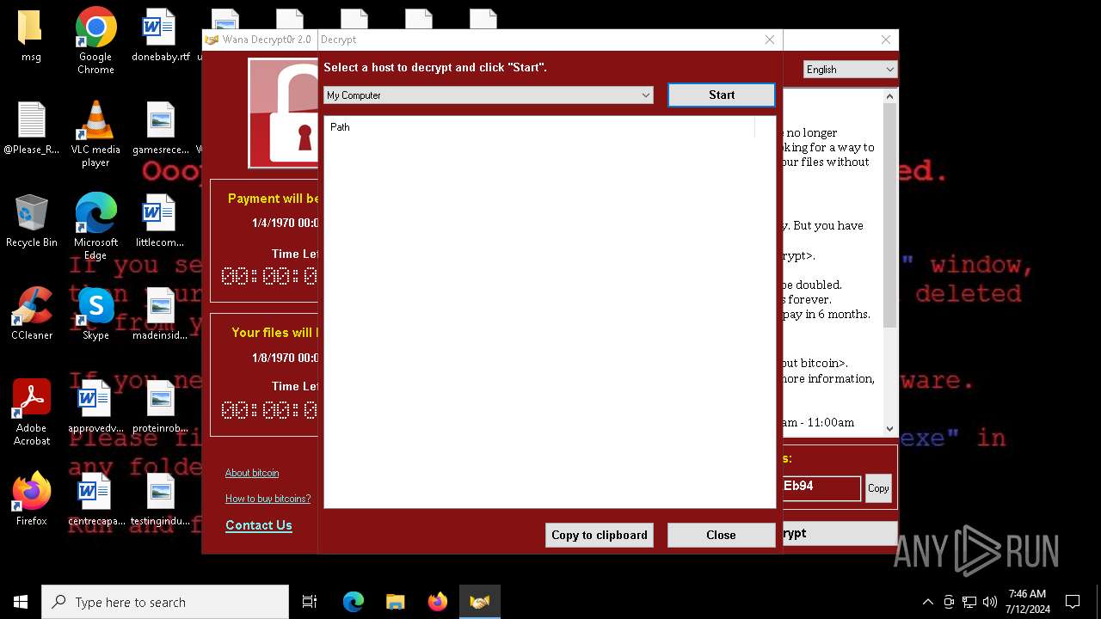Screen dimensions: 1101x619
Task: Launch Adobe Acrobat desktop shortcut
Action: (x=31, y=412)
